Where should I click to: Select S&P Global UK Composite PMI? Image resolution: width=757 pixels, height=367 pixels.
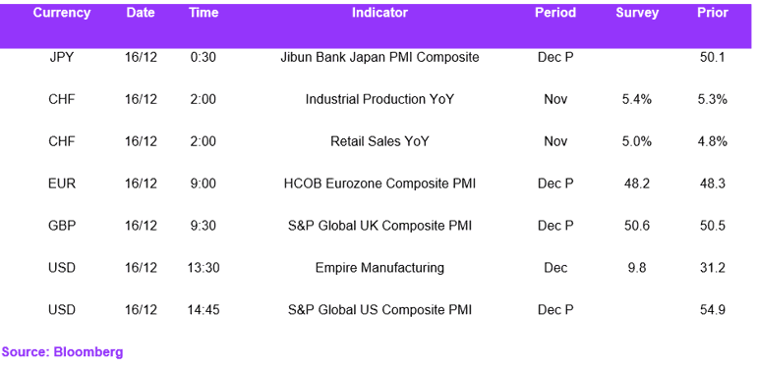[379, 226]
